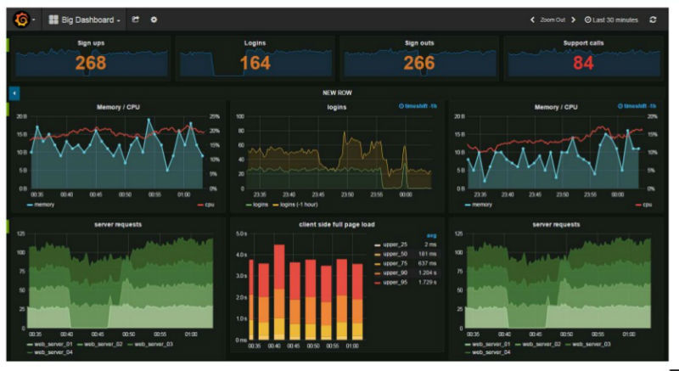This screenshot has height=371, width=679.
Task: Open the Big Dashboard dropdown
Action: (x=84, y=20)
